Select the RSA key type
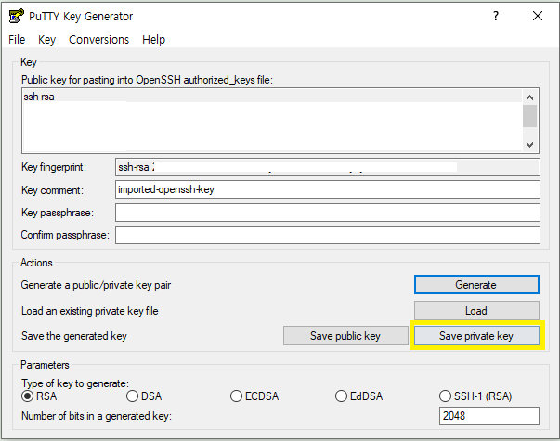Viewport: 560px width, 441px height. pos(39,396)
